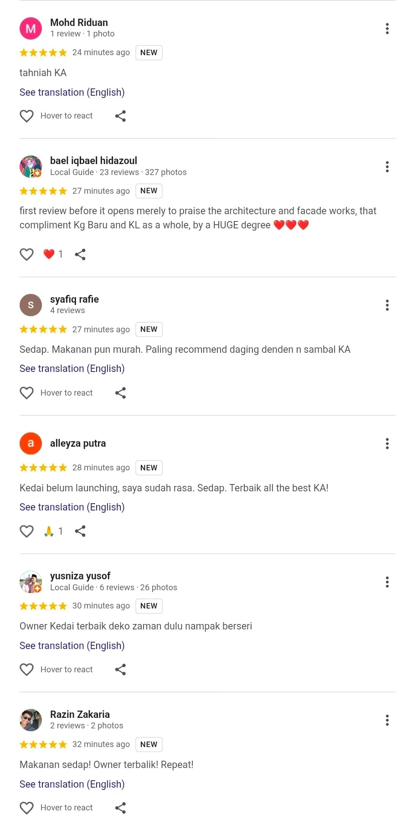Like Razin Zakaria's review with heart
This screenshot has height=830, width=412.
click(x=27, y=808)
